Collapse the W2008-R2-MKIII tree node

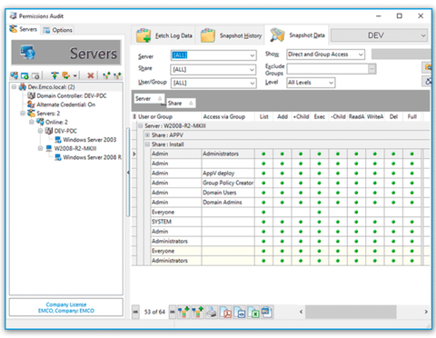click(x=40, y=148)
